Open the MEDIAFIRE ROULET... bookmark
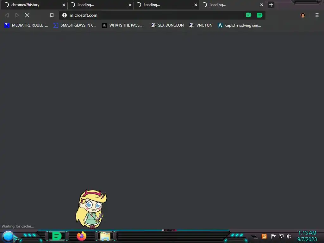 (x=26, y=25)
